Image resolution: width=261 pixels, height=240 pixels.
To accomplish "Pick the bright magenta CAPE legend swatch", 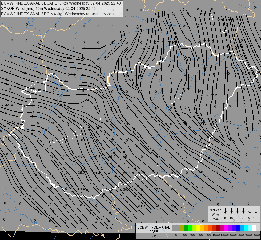I will click(226, 228).
